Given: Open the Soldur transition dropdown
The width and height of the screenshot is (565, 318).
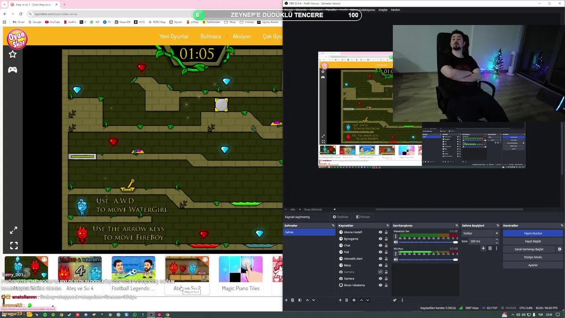Looking at the screenshot, I should (480, 233).
